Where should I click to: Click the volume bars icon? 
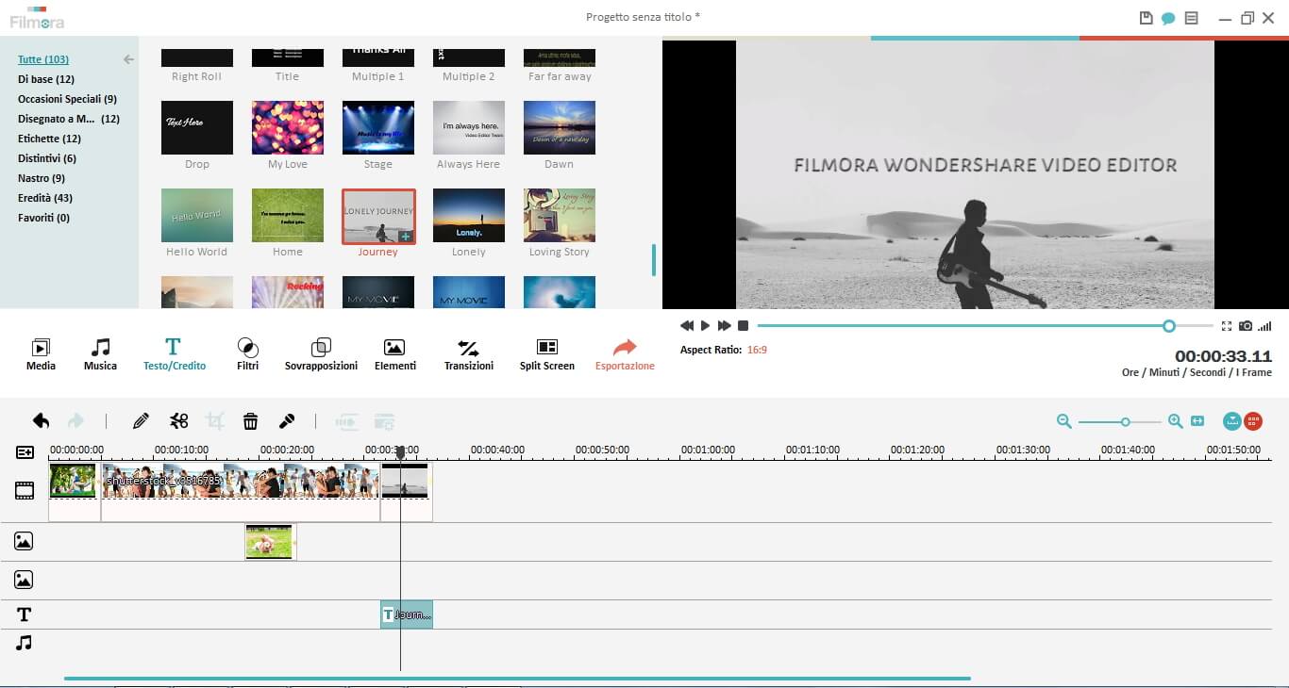[1264, 325]
